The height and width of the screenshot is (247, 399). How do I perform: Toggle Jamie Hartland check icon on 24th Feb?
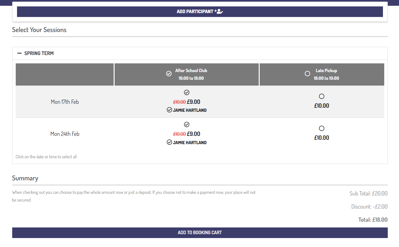pos(169,142)
